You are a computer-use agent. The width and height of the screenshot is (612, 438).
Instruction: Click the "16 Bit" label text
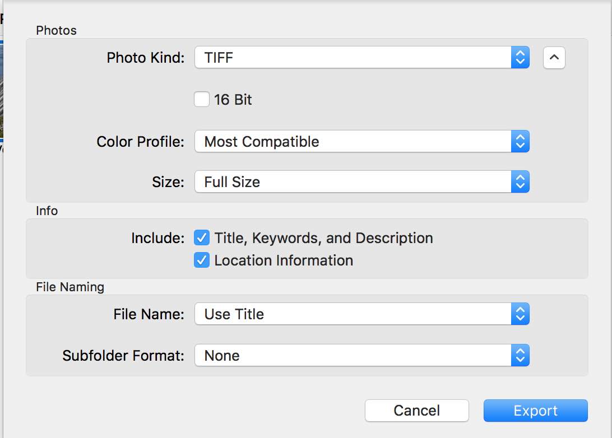point(233,100)
